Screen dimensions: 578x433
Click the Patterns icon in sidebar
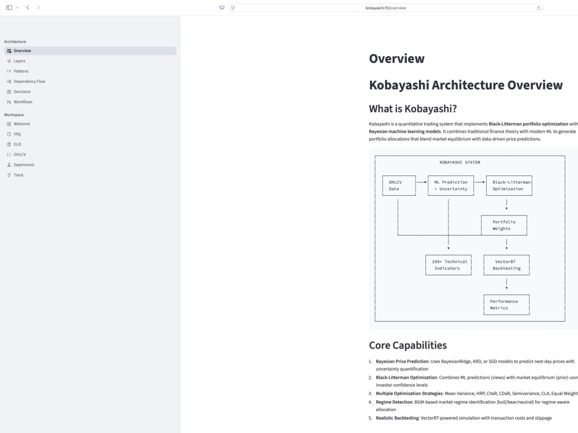coord(9,72)
